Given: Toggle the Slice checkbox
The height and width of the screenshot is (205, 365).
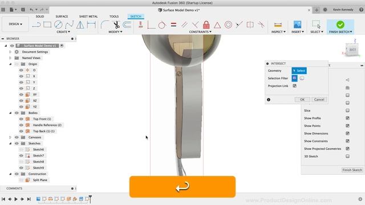Looking at the screenshot, I should coord(347,110).
